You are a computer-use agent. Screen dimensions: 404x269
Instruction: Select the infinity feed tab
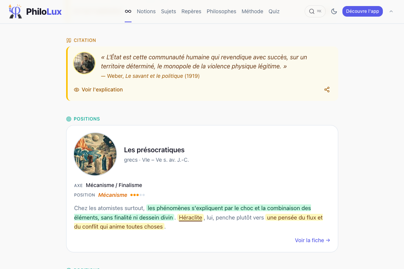pos(128,11)
